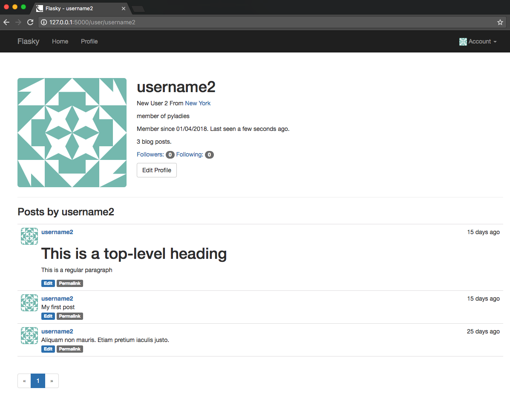Click the site info icon in address bar
Image resolution: width=510 pixels, height=400 pixels.
tap(44, 22)
